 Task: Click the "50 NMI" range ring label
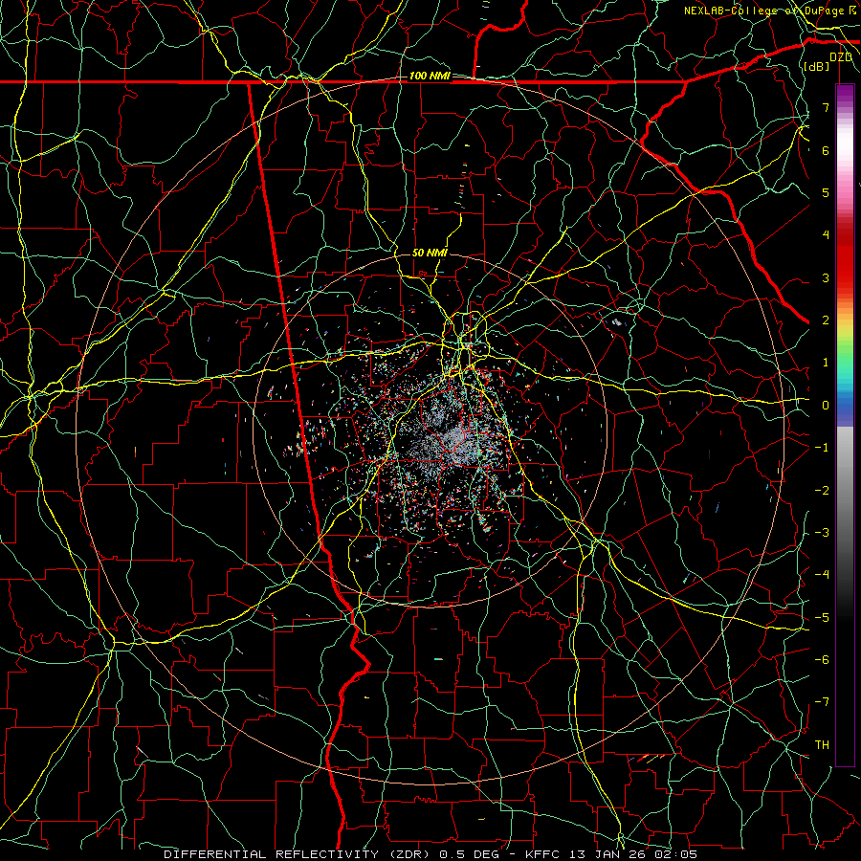coord(430,253)
